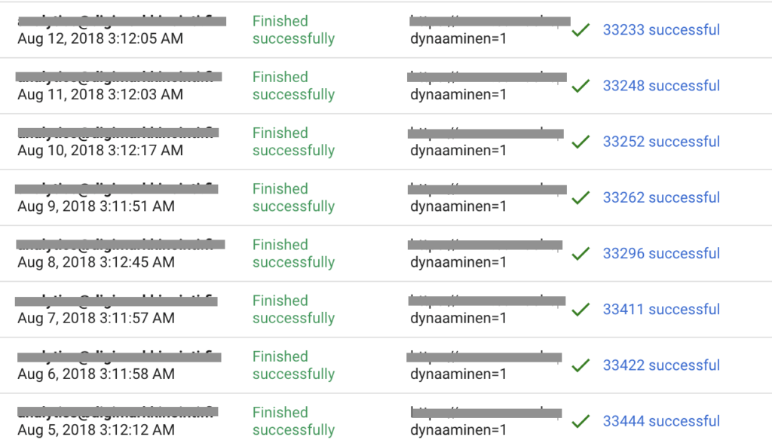Select the Aug 9, 2018 3:11:51 AM entry
This screenshot has height=446, width=772.
coord(96,206)
